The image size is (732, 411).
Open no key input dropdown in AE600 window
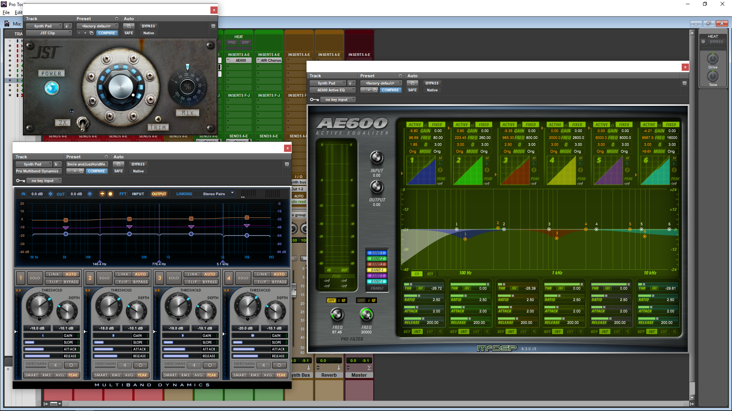pyautogui.click(x=337, y=100)
